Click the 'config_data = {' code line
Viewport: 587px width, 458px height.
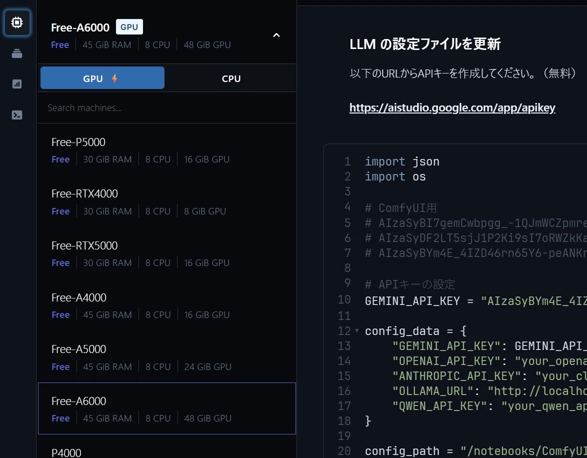coord(415,330)
